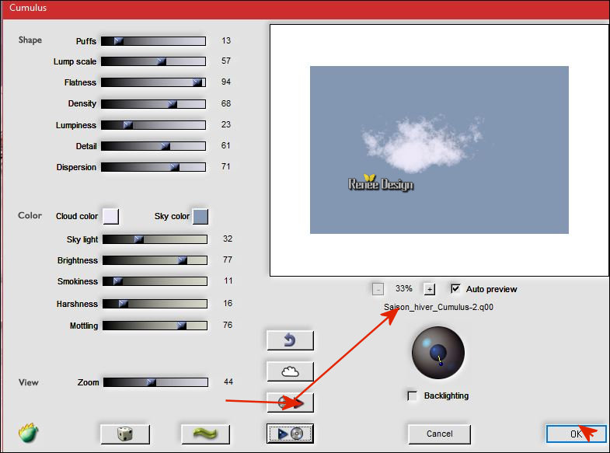Click the Dispersion slider

(x=153, y=167)
